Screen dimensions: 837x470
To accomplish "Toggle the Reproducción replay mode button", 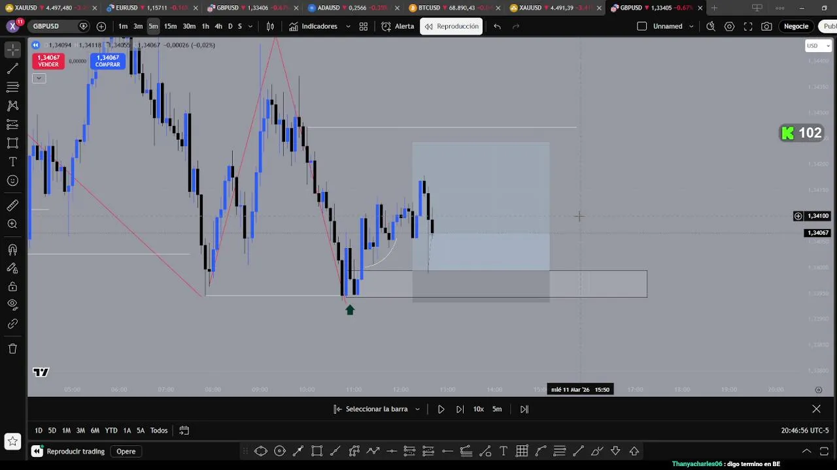I will (x=451, y=26).
